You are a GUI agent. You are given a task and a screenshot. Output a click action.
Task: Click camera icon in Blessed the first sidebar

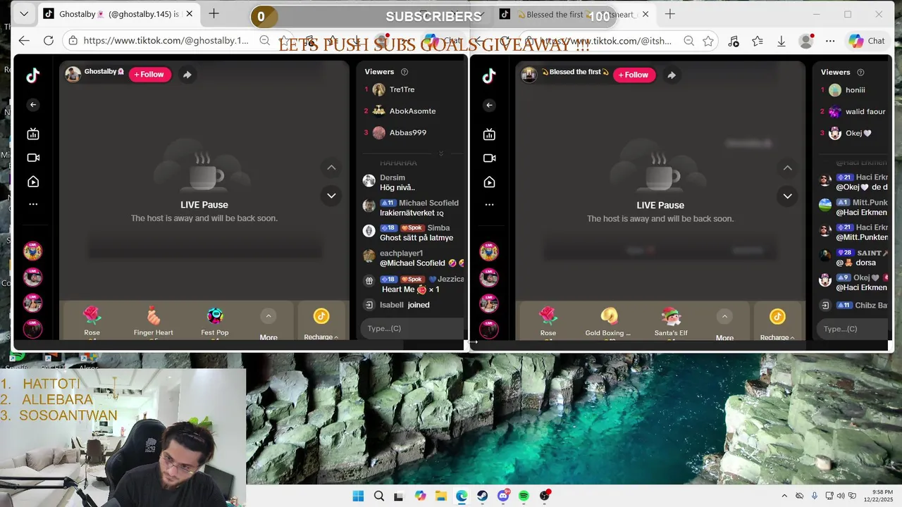point(489,158)
